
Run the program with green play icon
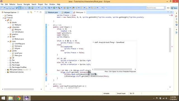(54, 8)
